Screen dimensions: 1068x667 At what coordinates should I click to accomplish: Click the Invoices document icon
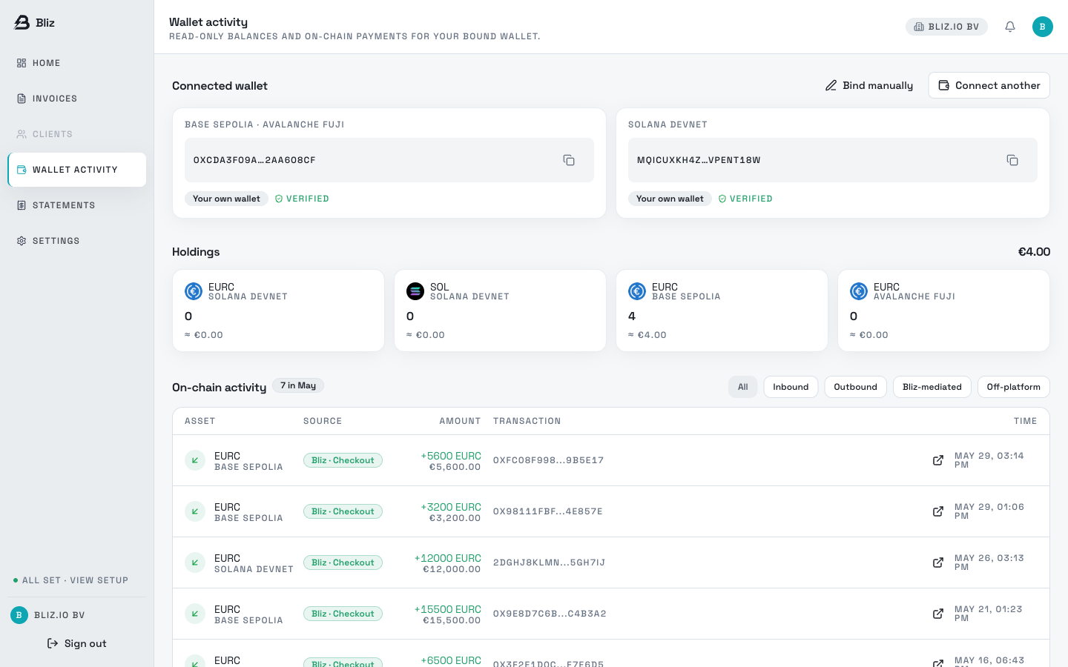click(22, 99)
